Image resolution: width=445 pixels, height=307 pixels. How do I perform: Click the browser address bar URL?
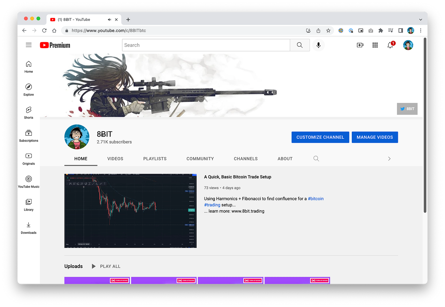[109, 30]
